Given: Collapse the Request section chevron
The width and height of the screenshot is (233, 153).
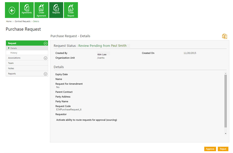Looking at the screenshot, I should (x=46, y=43).
